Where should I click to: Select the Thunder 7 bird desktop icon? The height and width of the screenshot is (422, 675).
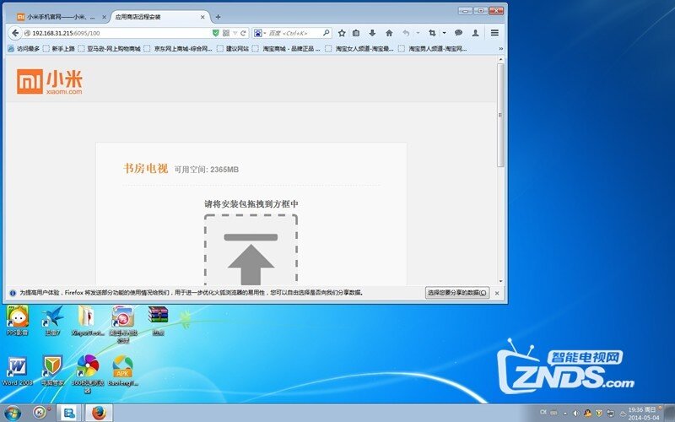52,321
